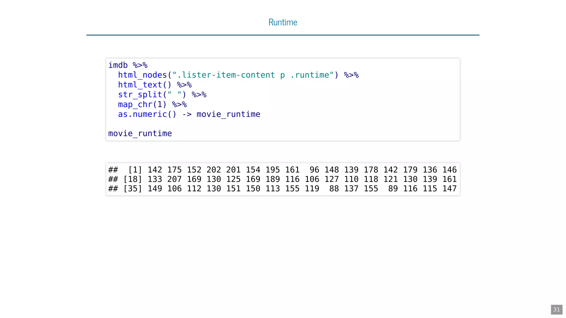Screen dimensions: 566x318
Task: Click the 'map_chr(1) %>%' line
Action: click(x=152, y=104)
